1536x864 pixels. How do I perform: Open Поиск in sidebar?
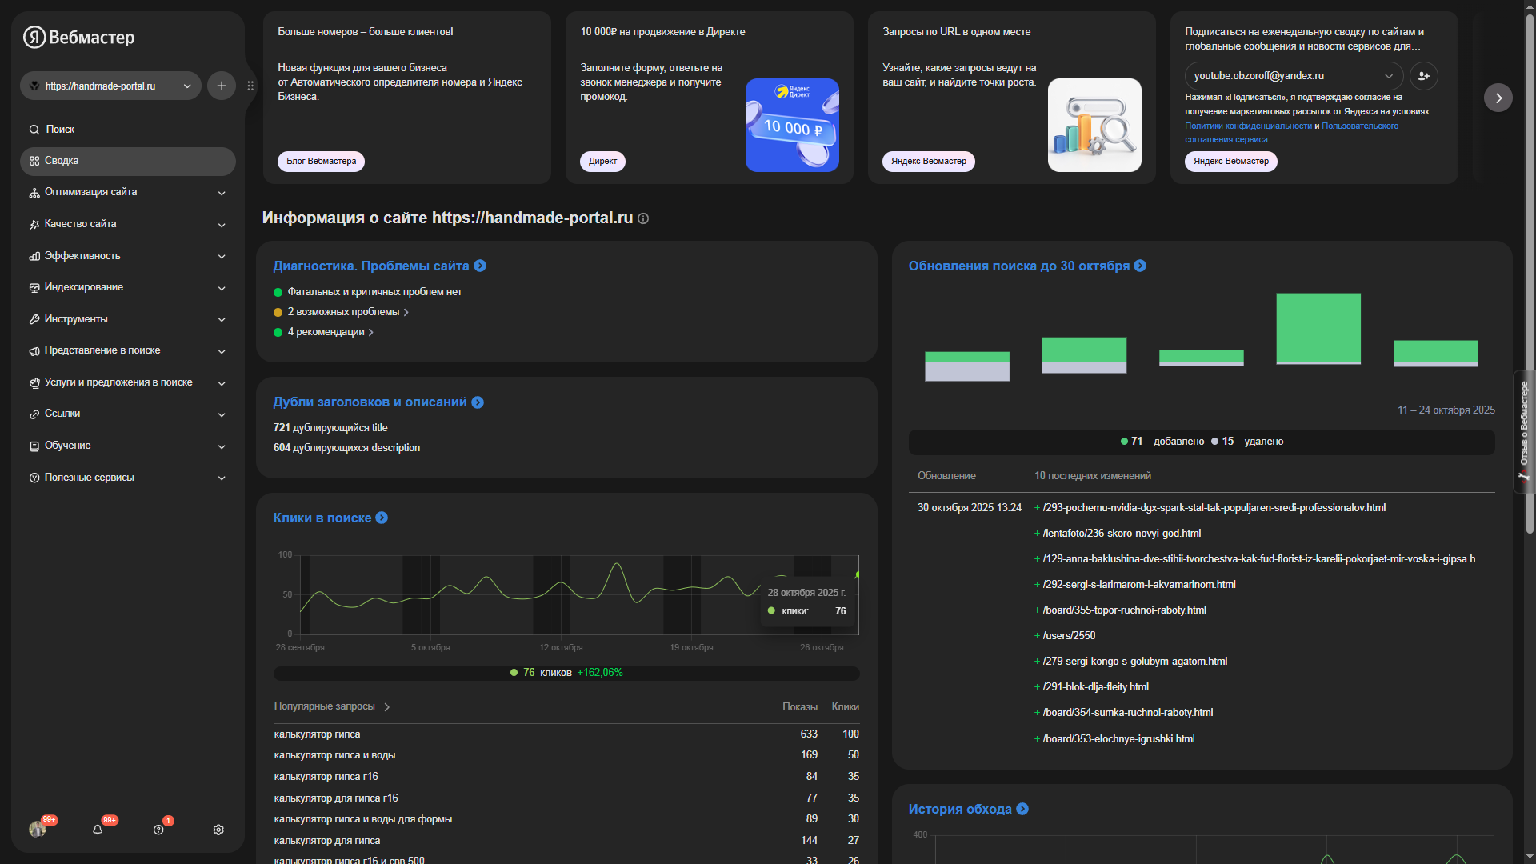click(60, 129)
